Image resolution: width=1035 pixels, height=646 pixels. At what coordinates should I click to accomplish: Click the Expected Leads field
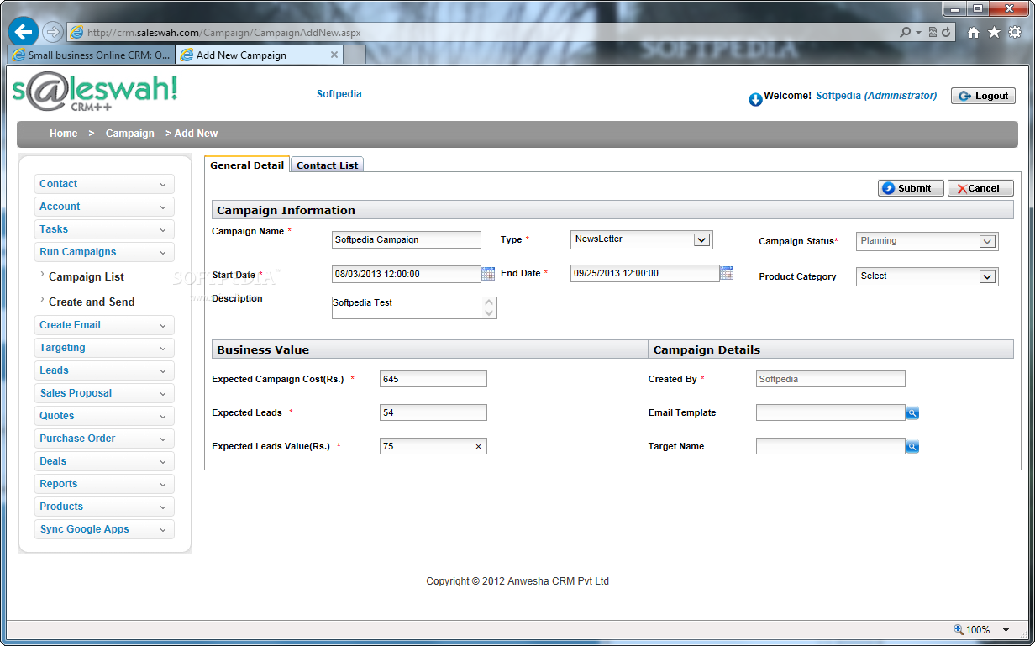coord(433,412)
